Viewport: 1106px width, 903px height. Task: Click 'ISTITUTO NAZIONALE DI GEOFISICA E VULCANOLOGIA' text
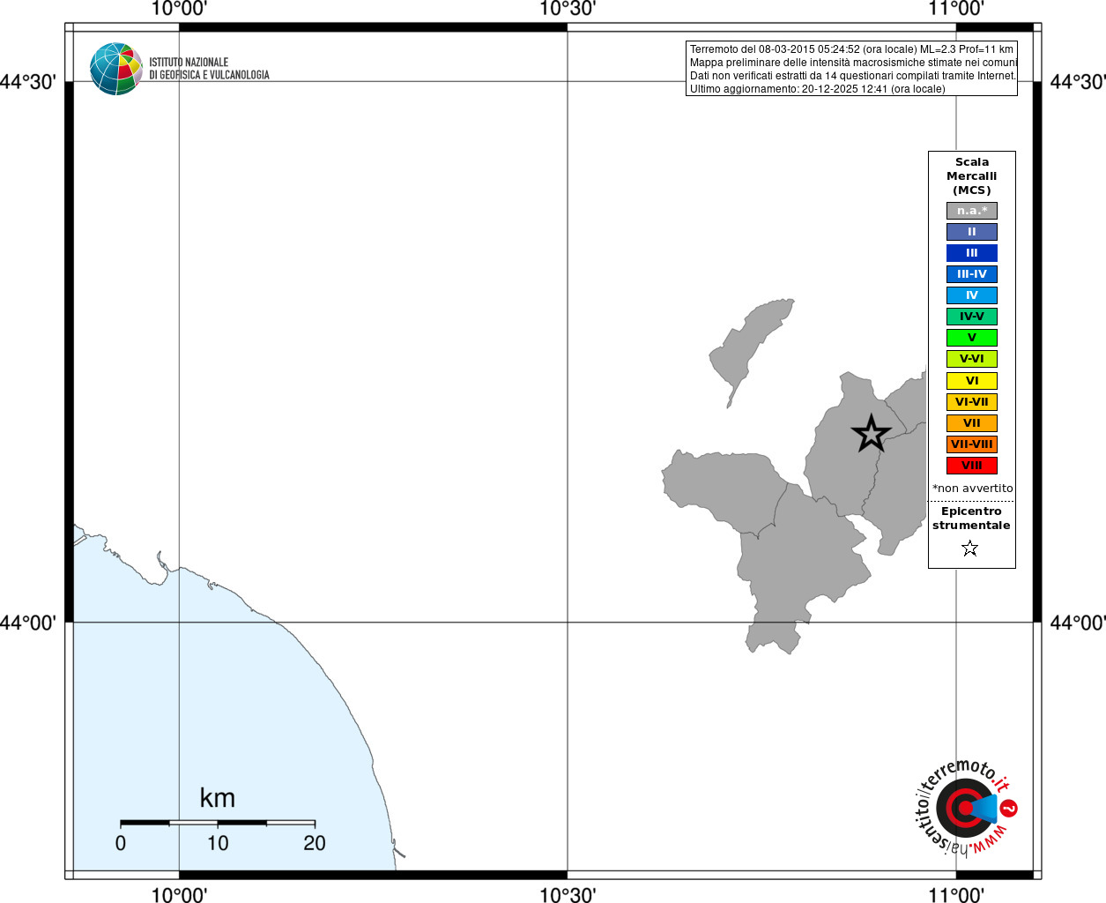pos(209,69)
